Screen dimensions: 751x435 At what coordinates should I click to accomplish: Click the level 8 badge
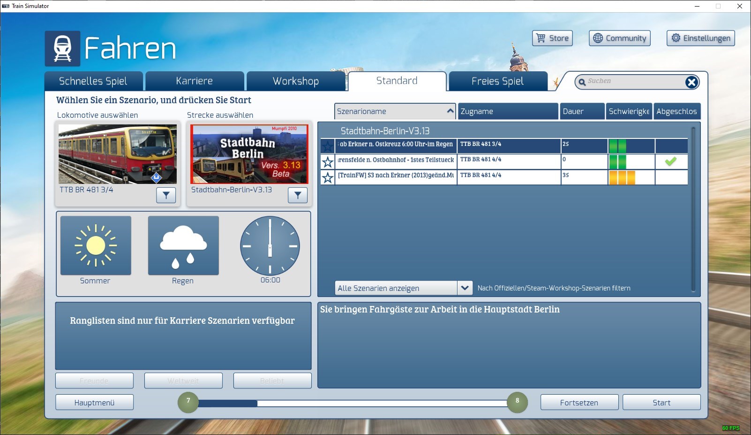(x=518, y=402)
